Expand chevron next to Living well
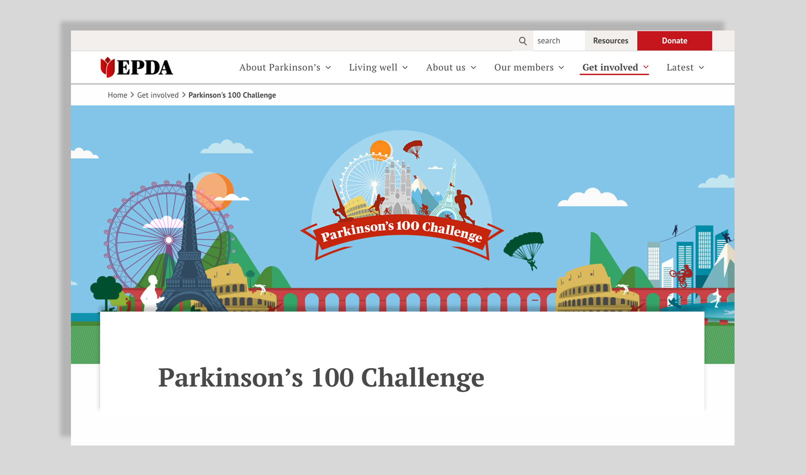Viewport: 806px width, 475px height. (x=405, y=67)
